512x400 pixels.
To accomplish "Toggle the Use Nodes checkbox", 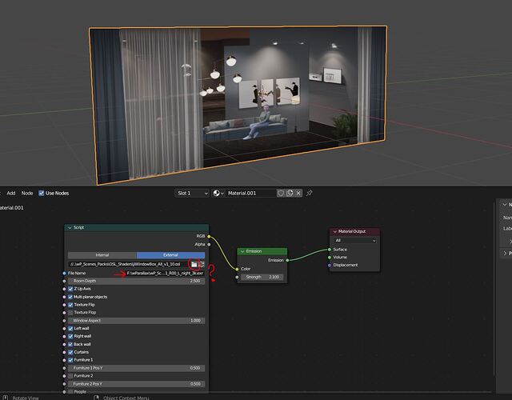I will coord(42,194).
